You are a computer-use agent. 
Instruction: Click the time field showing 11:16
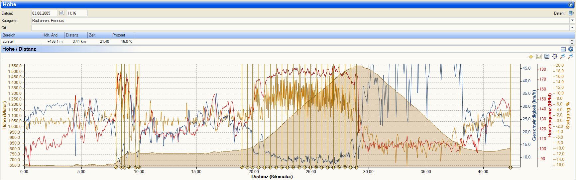click(76, 13)
